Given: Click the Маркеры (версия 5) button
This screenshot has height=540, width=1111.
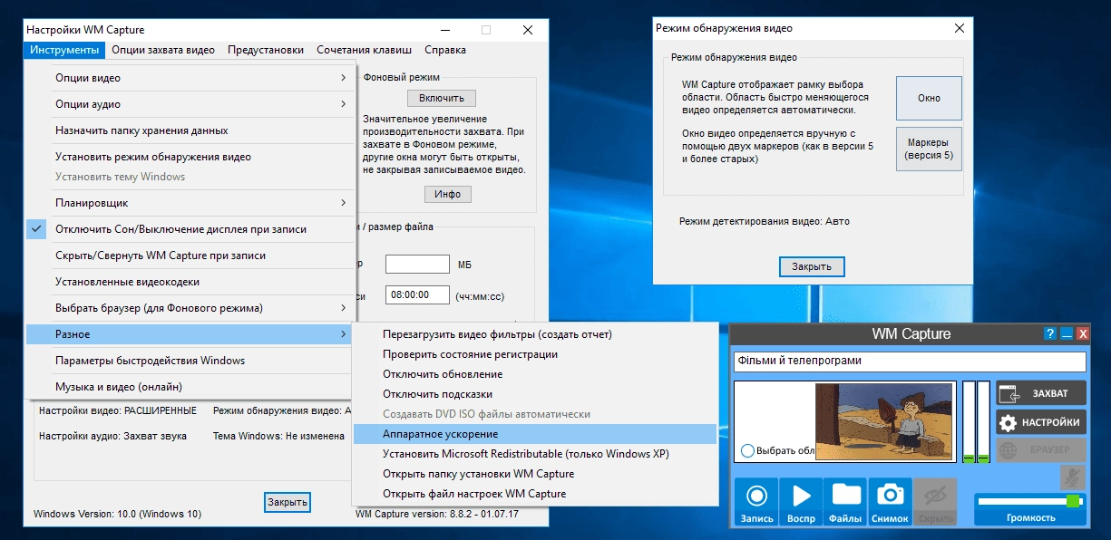Looking at the screenshot, I should click(x=929, y=149).
